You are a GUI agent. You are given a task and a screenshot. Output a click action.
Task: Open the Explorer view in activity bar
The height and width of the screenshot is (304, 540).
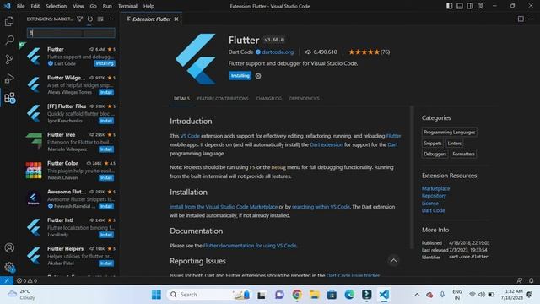(x=9, y=21)
